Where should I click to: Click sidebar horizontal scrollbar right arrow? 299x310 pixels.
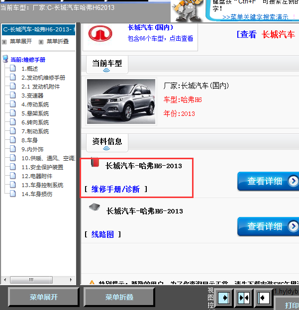[x=71, y=280]
